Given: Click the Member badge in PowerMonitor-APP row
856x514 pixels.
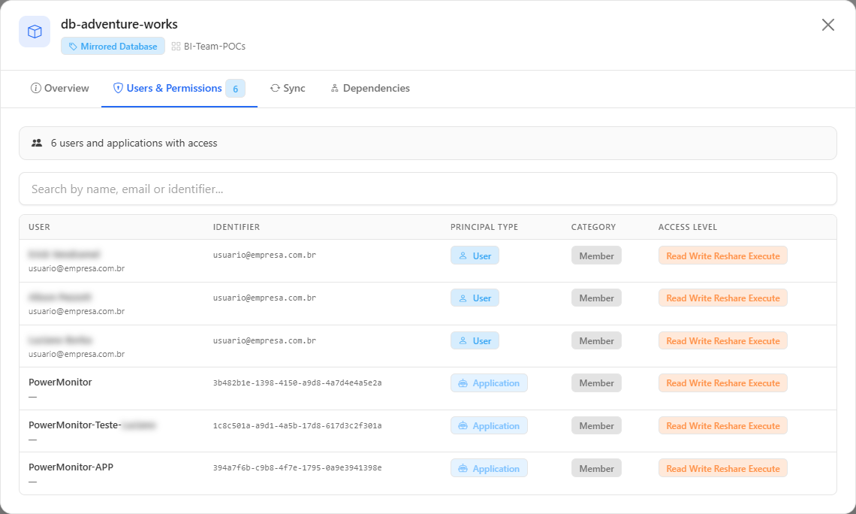Looking at the screenshot, I should coord(597,469).
